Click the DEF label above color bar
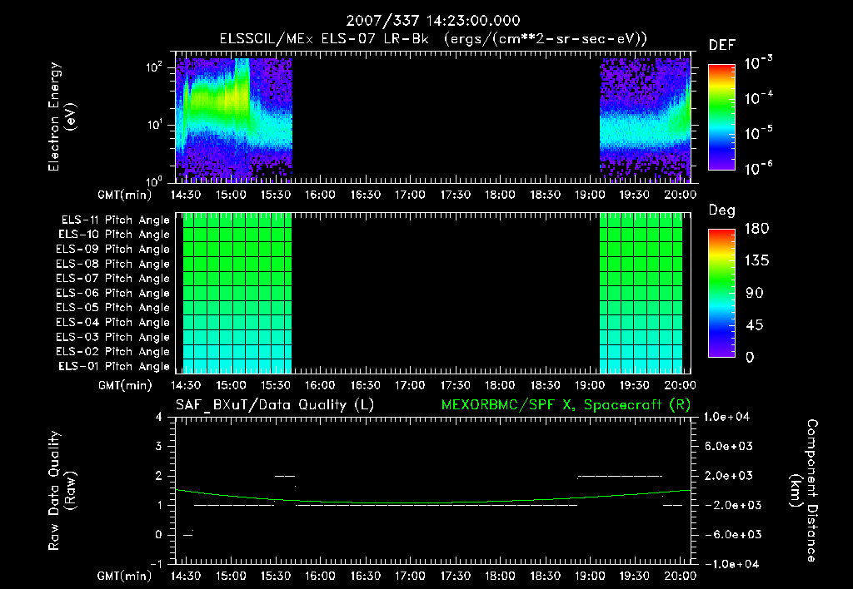 pyautogui.click(x=722, y=45)
